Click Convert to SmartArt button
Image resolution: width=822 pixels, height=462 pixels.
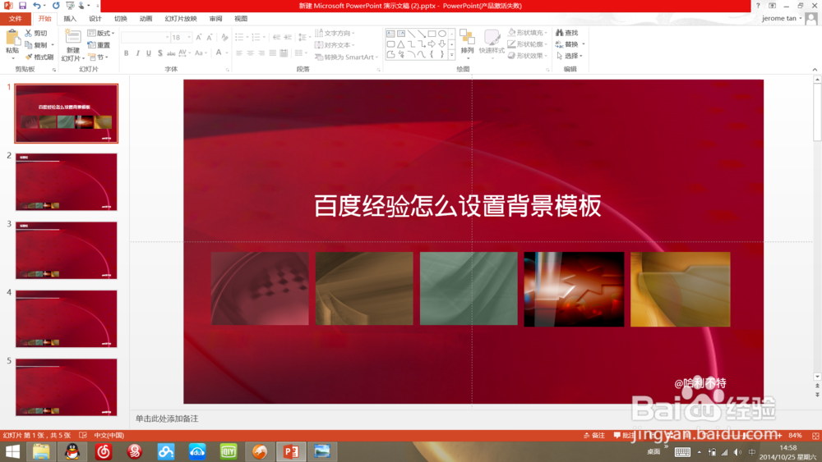347,57
